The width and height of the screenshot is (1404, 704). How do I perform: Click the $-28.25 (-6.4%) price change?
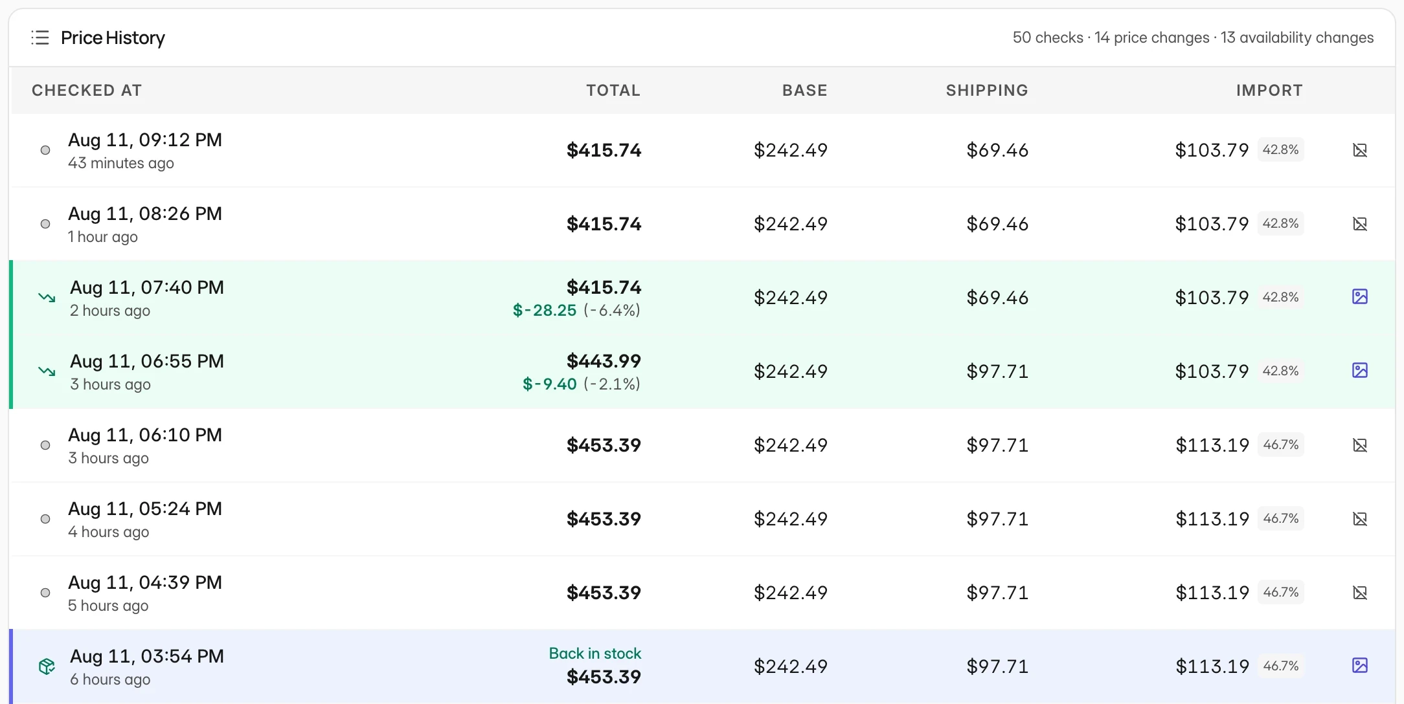point(576,311)
